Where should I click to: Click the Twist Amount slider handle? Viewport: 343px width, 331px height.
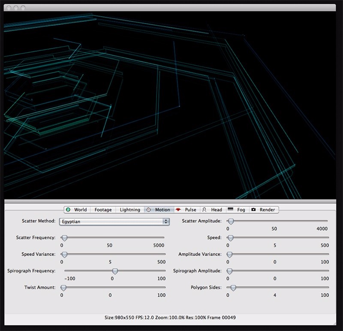[x=63, y=288]
